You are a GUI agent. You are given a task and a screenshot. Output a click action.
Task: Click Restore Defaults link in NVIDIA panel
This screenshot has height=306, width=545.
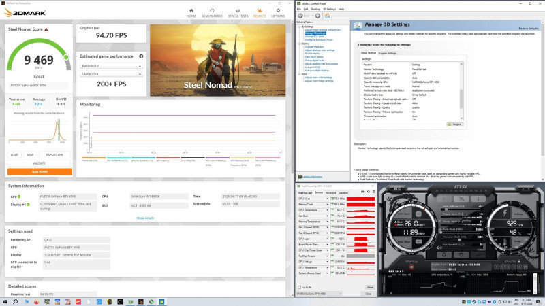529,28
